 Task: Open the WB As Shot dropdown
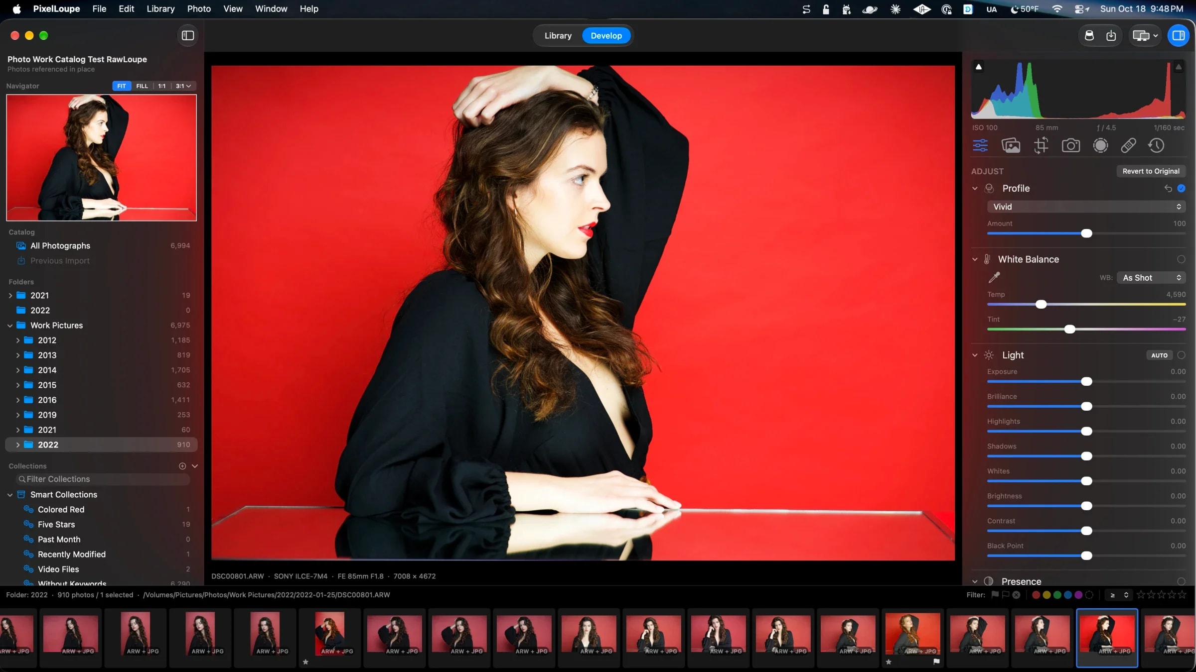(x=1151, y=278)
